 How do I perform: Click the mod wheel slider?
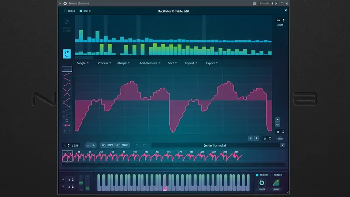pos(87,183)
